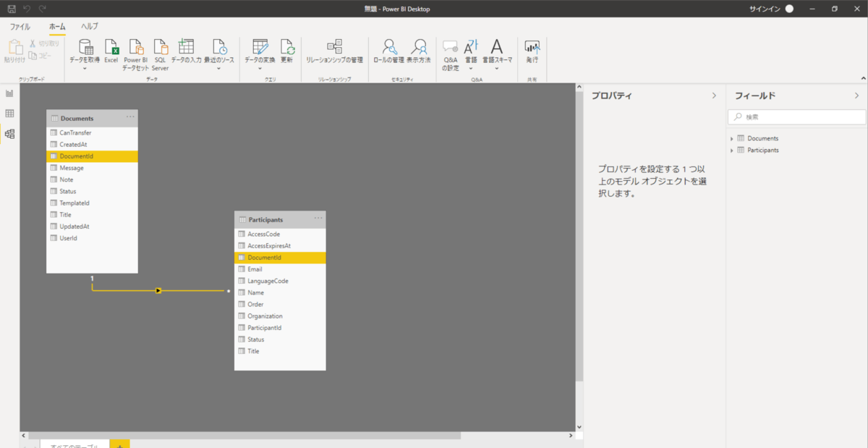
Task: Expand Documents in the Fields pane
Action: [x=731, y=138]
